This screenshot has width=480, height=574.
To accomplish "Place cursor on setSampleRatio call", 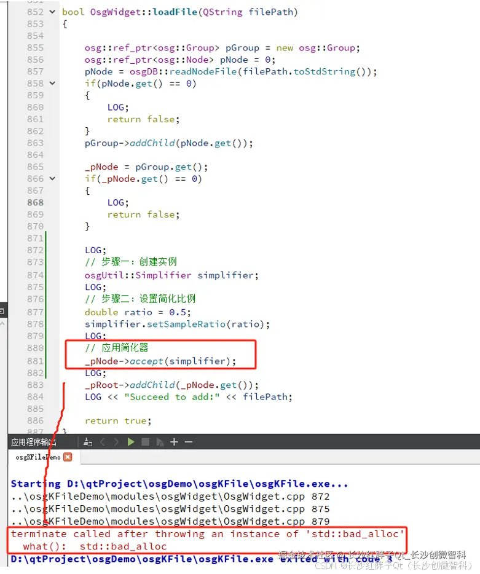I will tap(186, 324).
